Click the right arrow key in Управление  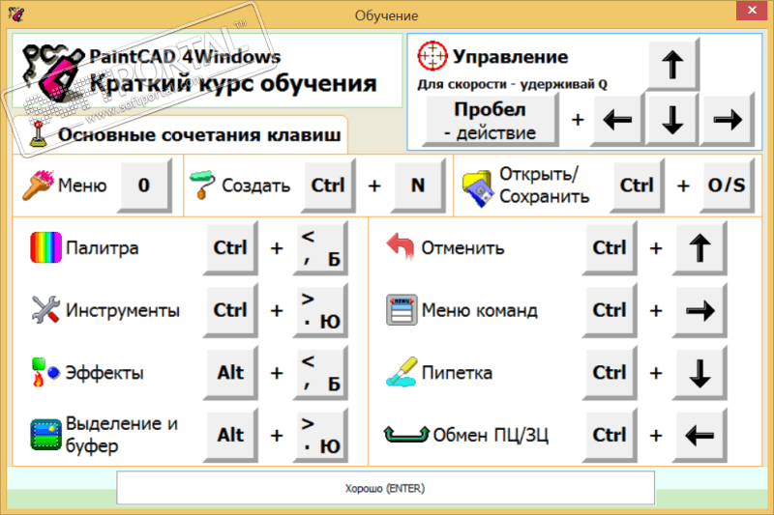pos(728,120)
